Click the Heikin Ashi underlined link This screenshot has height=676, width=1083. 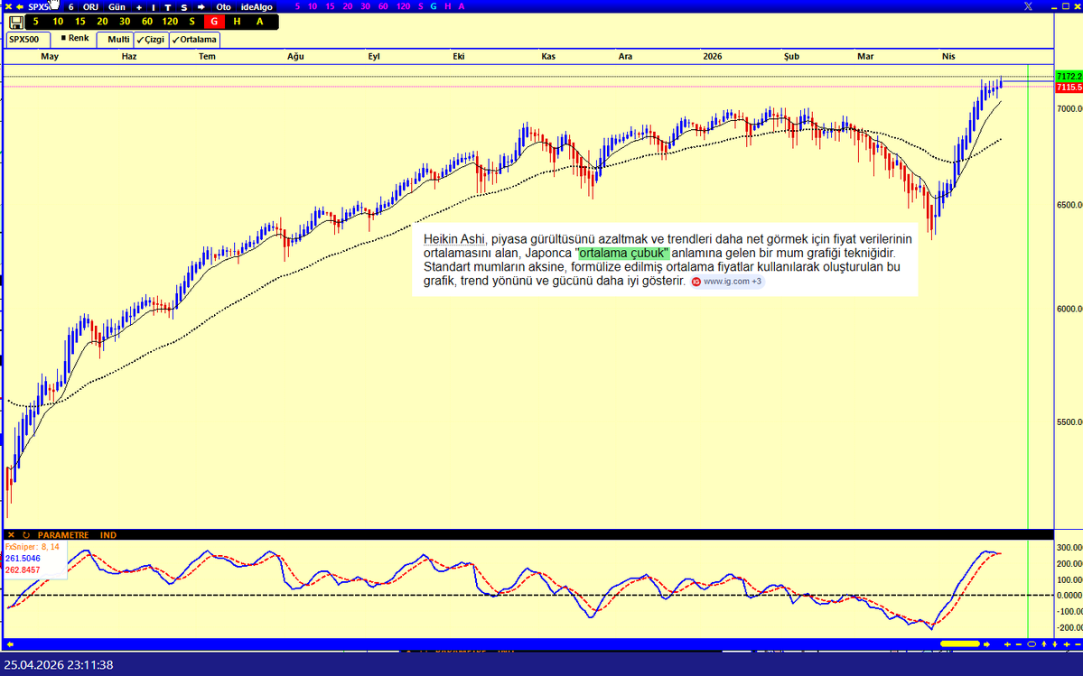(454, 239)
